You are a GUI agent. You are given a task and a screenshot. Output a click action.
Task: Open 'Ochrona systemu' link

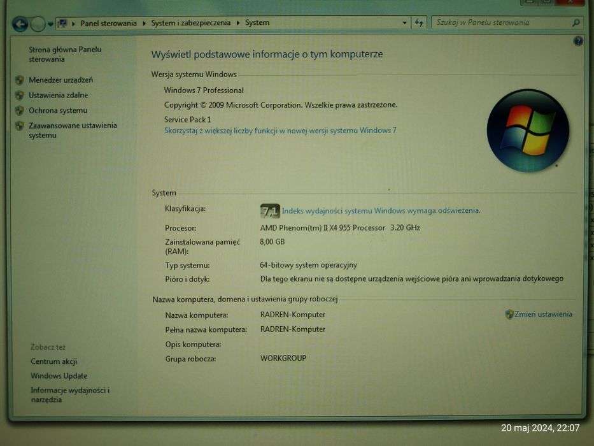pos(58,110)
